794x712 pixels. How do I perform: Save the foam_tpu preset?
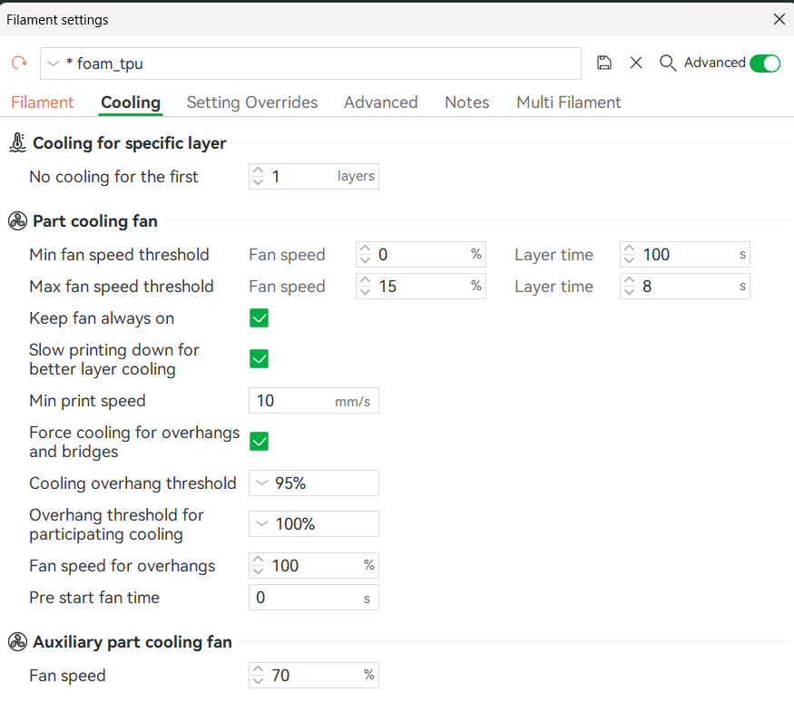click(604, 63)
